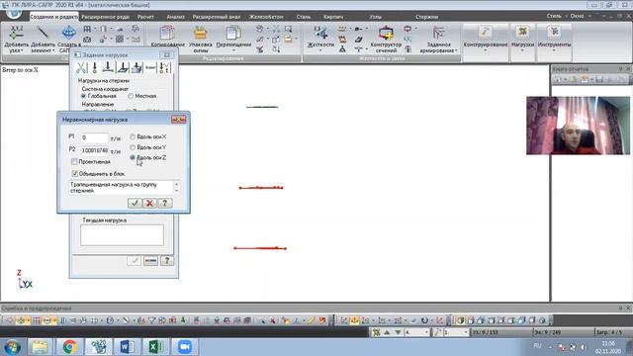The image size is (633, 356).
Task: Open the Конструирование ribbon button
Action: pos(486,39)
